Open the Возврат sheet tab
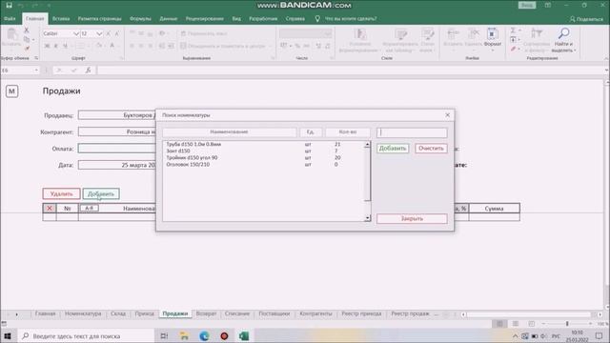The height and width of the screenshot is (343, 610). [x=206, y=313]
